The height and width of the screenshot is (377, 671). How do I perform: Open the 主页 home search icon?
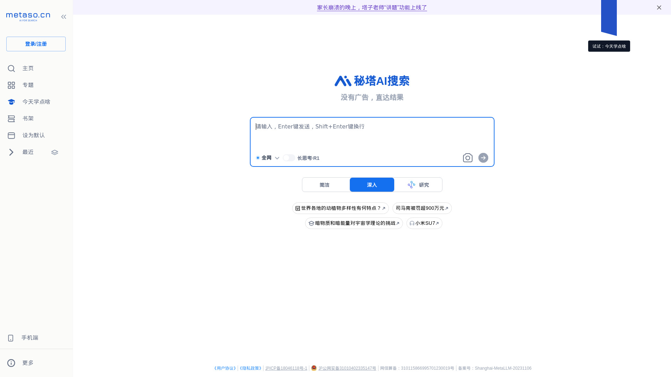coord(11,68)
